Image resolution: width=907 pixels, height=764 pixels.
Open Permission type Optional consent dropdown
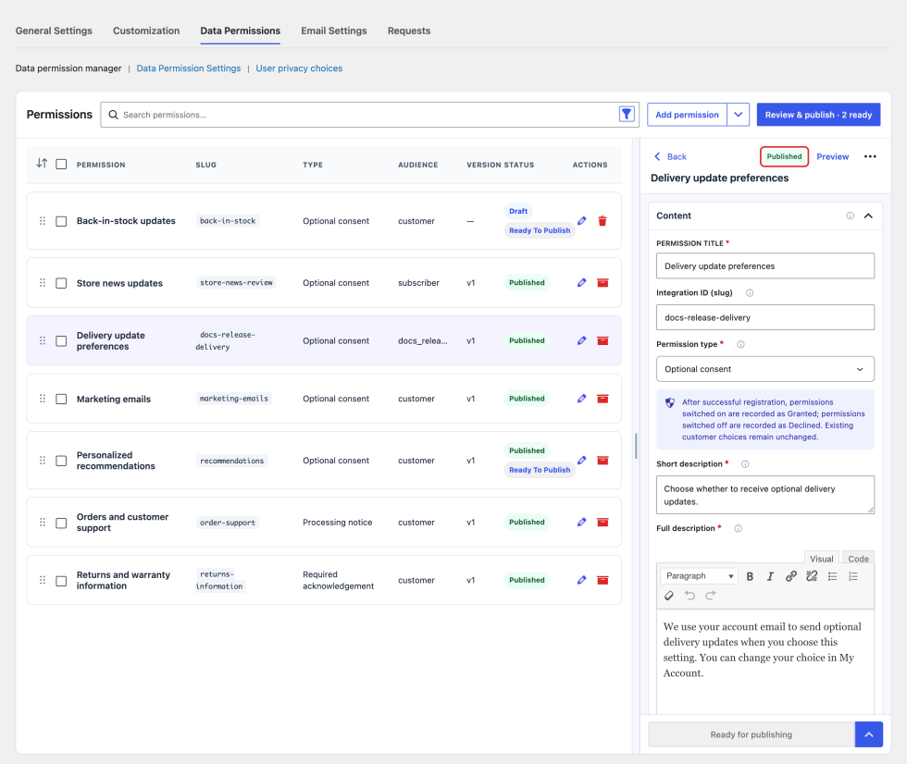pyautogui.click(x=764, y=369)
